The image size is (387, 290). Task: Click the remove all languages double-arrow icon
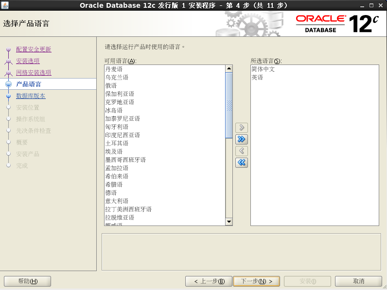coord(241,162)
